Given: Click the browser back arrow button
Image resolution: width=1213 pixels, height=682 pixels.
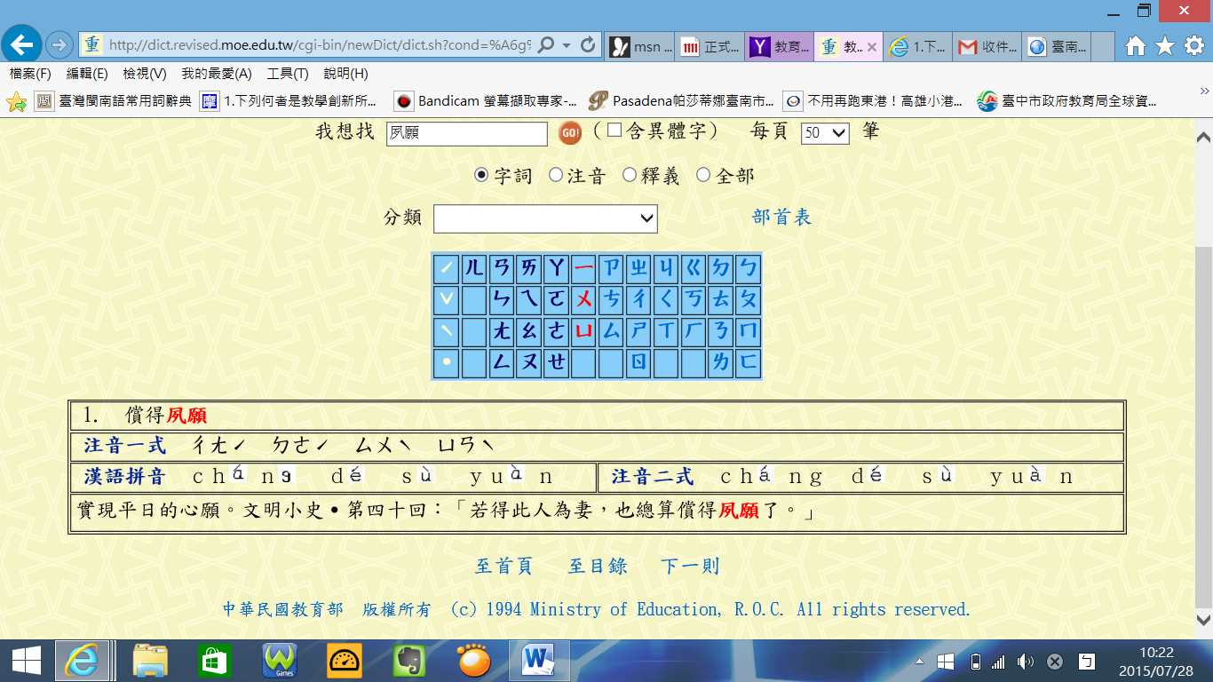Looking at the screenshot, I should pos(21,44).
